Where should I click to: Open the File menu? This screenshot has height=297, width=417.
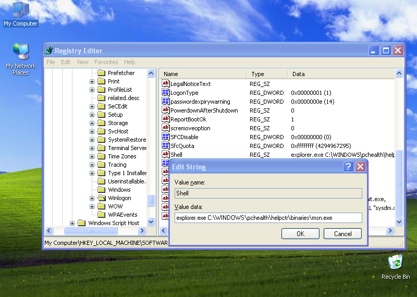pyautogui.click(x=51, y=62)
